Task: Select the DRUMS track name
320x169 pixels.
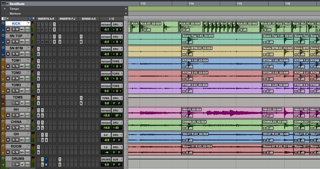Action: coord(18,159)
